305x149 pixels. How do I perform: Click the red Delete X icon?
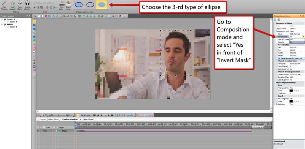(x=46, y=16)
